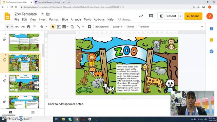Click the insert image icon

[x=64, y=27]
